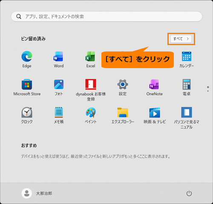Open the 設定 settings app
213x204 pixels.
click(123, 87)
